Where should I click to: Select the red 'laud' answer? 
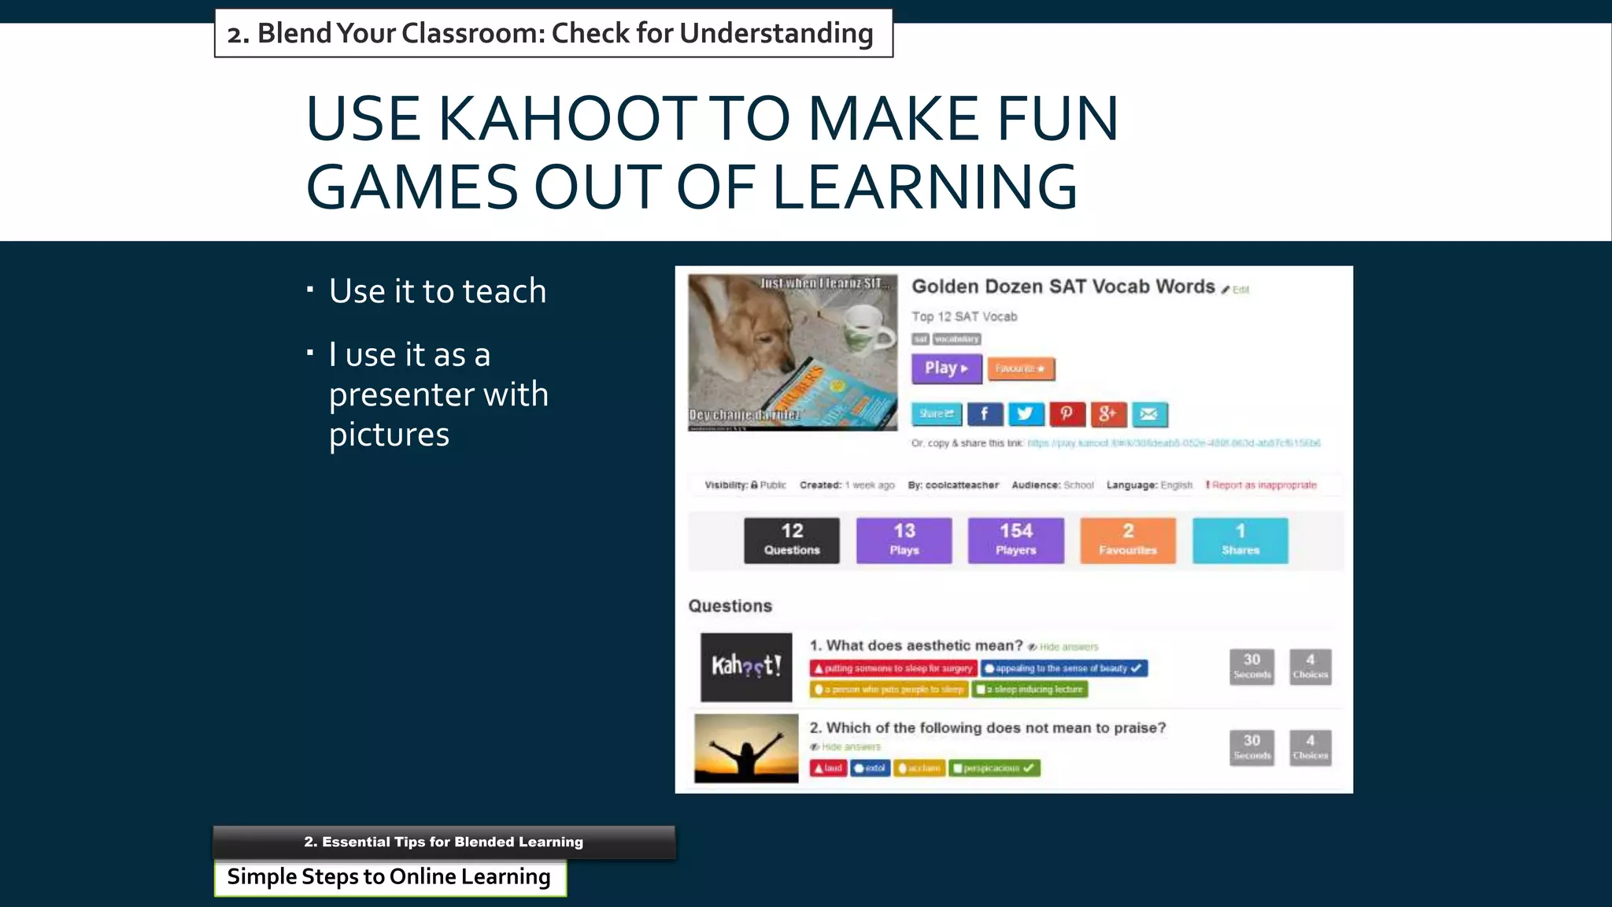(828, 768)
